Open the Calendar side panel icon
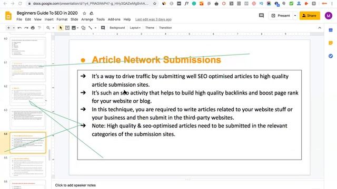Viewport: 337px width, 189px height. (x=331, y=30)
